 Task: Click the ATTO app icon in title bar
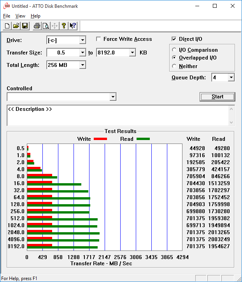pos(7,6)
